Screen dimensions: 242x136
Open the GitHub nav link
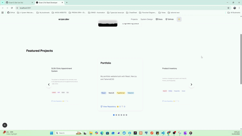coord(169,19)
